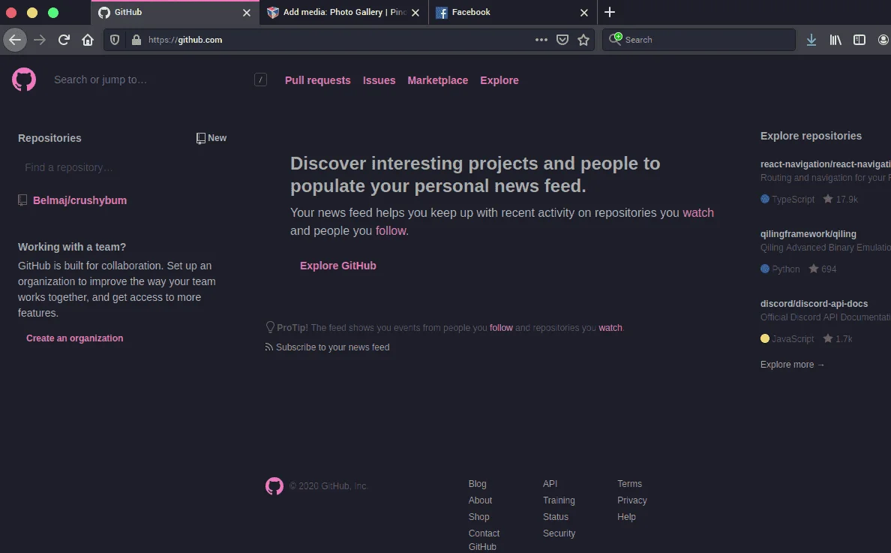Open the Training footer link
This screenshot has width=891, height=553.
[559, 500]
